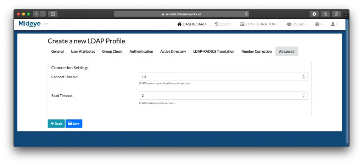Switch to the Number Correction tab
Image resolution: width=363 pixels, height=165 pixels.
click(257, 51)
